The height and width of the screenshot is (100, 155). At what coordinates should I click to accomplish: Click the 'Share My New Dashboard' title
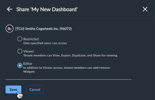(47, 9)
